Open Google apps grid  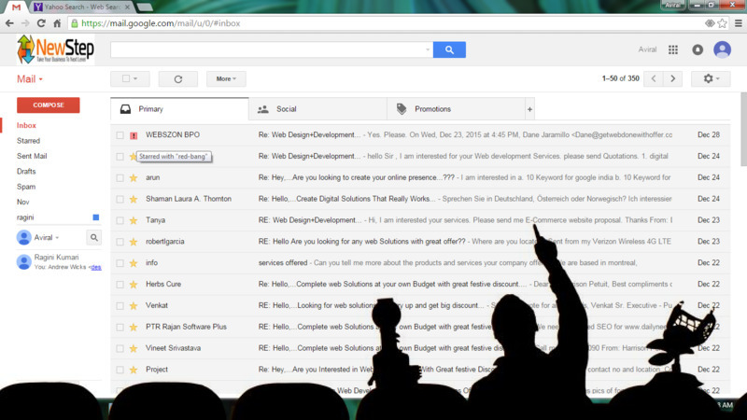point(673,49)
